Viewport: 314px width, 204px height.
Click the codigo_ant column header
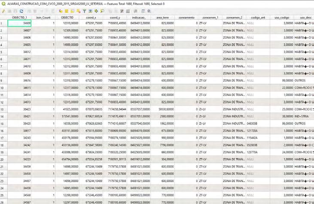tap(258, 18)
